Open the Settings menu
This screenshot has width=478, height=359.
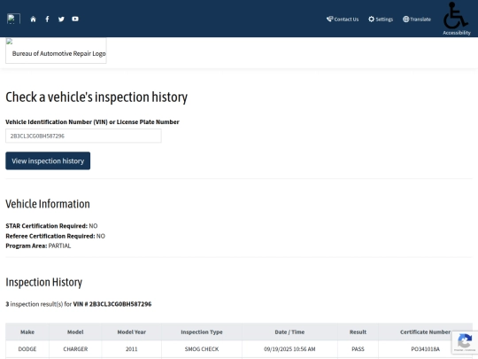point(381,20)
